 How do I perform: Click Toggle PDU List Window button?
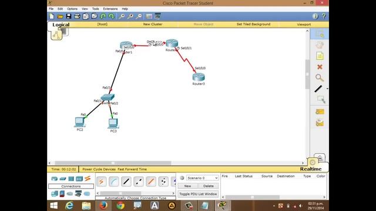pos(198,194)
